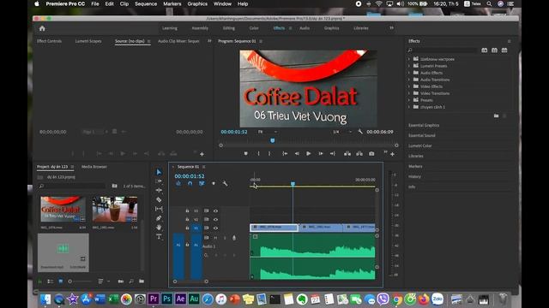
Task: Go to Out point in Program monitor
Action: point(332,154)
